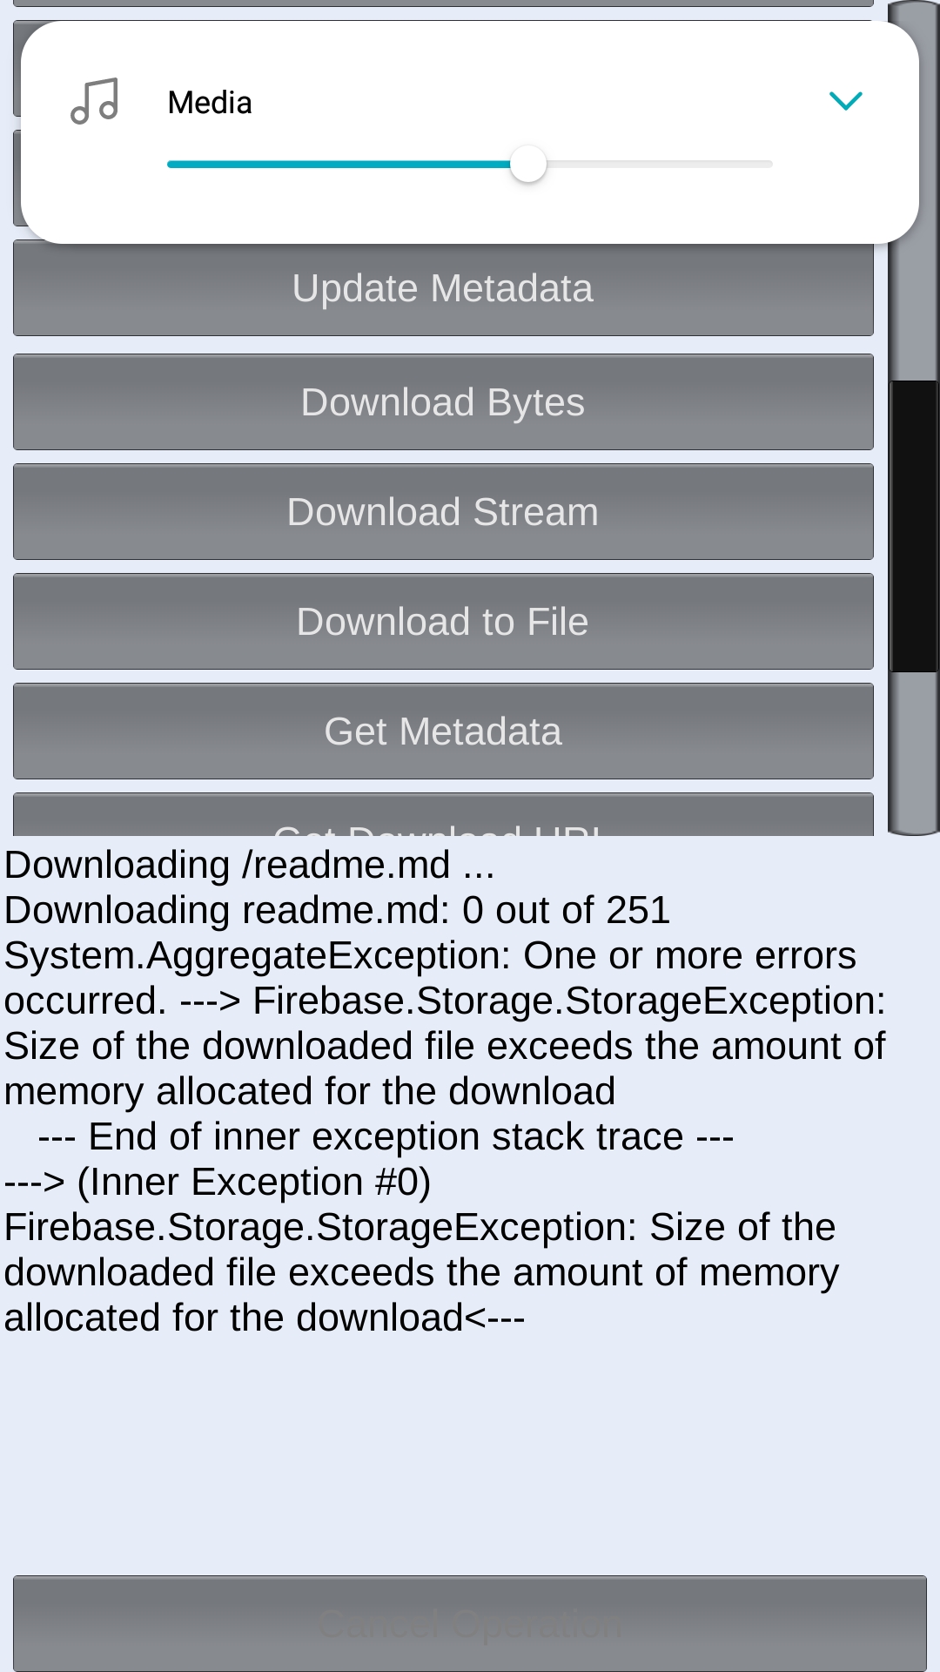The width and height of the screenshot is (940, 1672).
Task: Choose Download to File
Action: (442, 621)
